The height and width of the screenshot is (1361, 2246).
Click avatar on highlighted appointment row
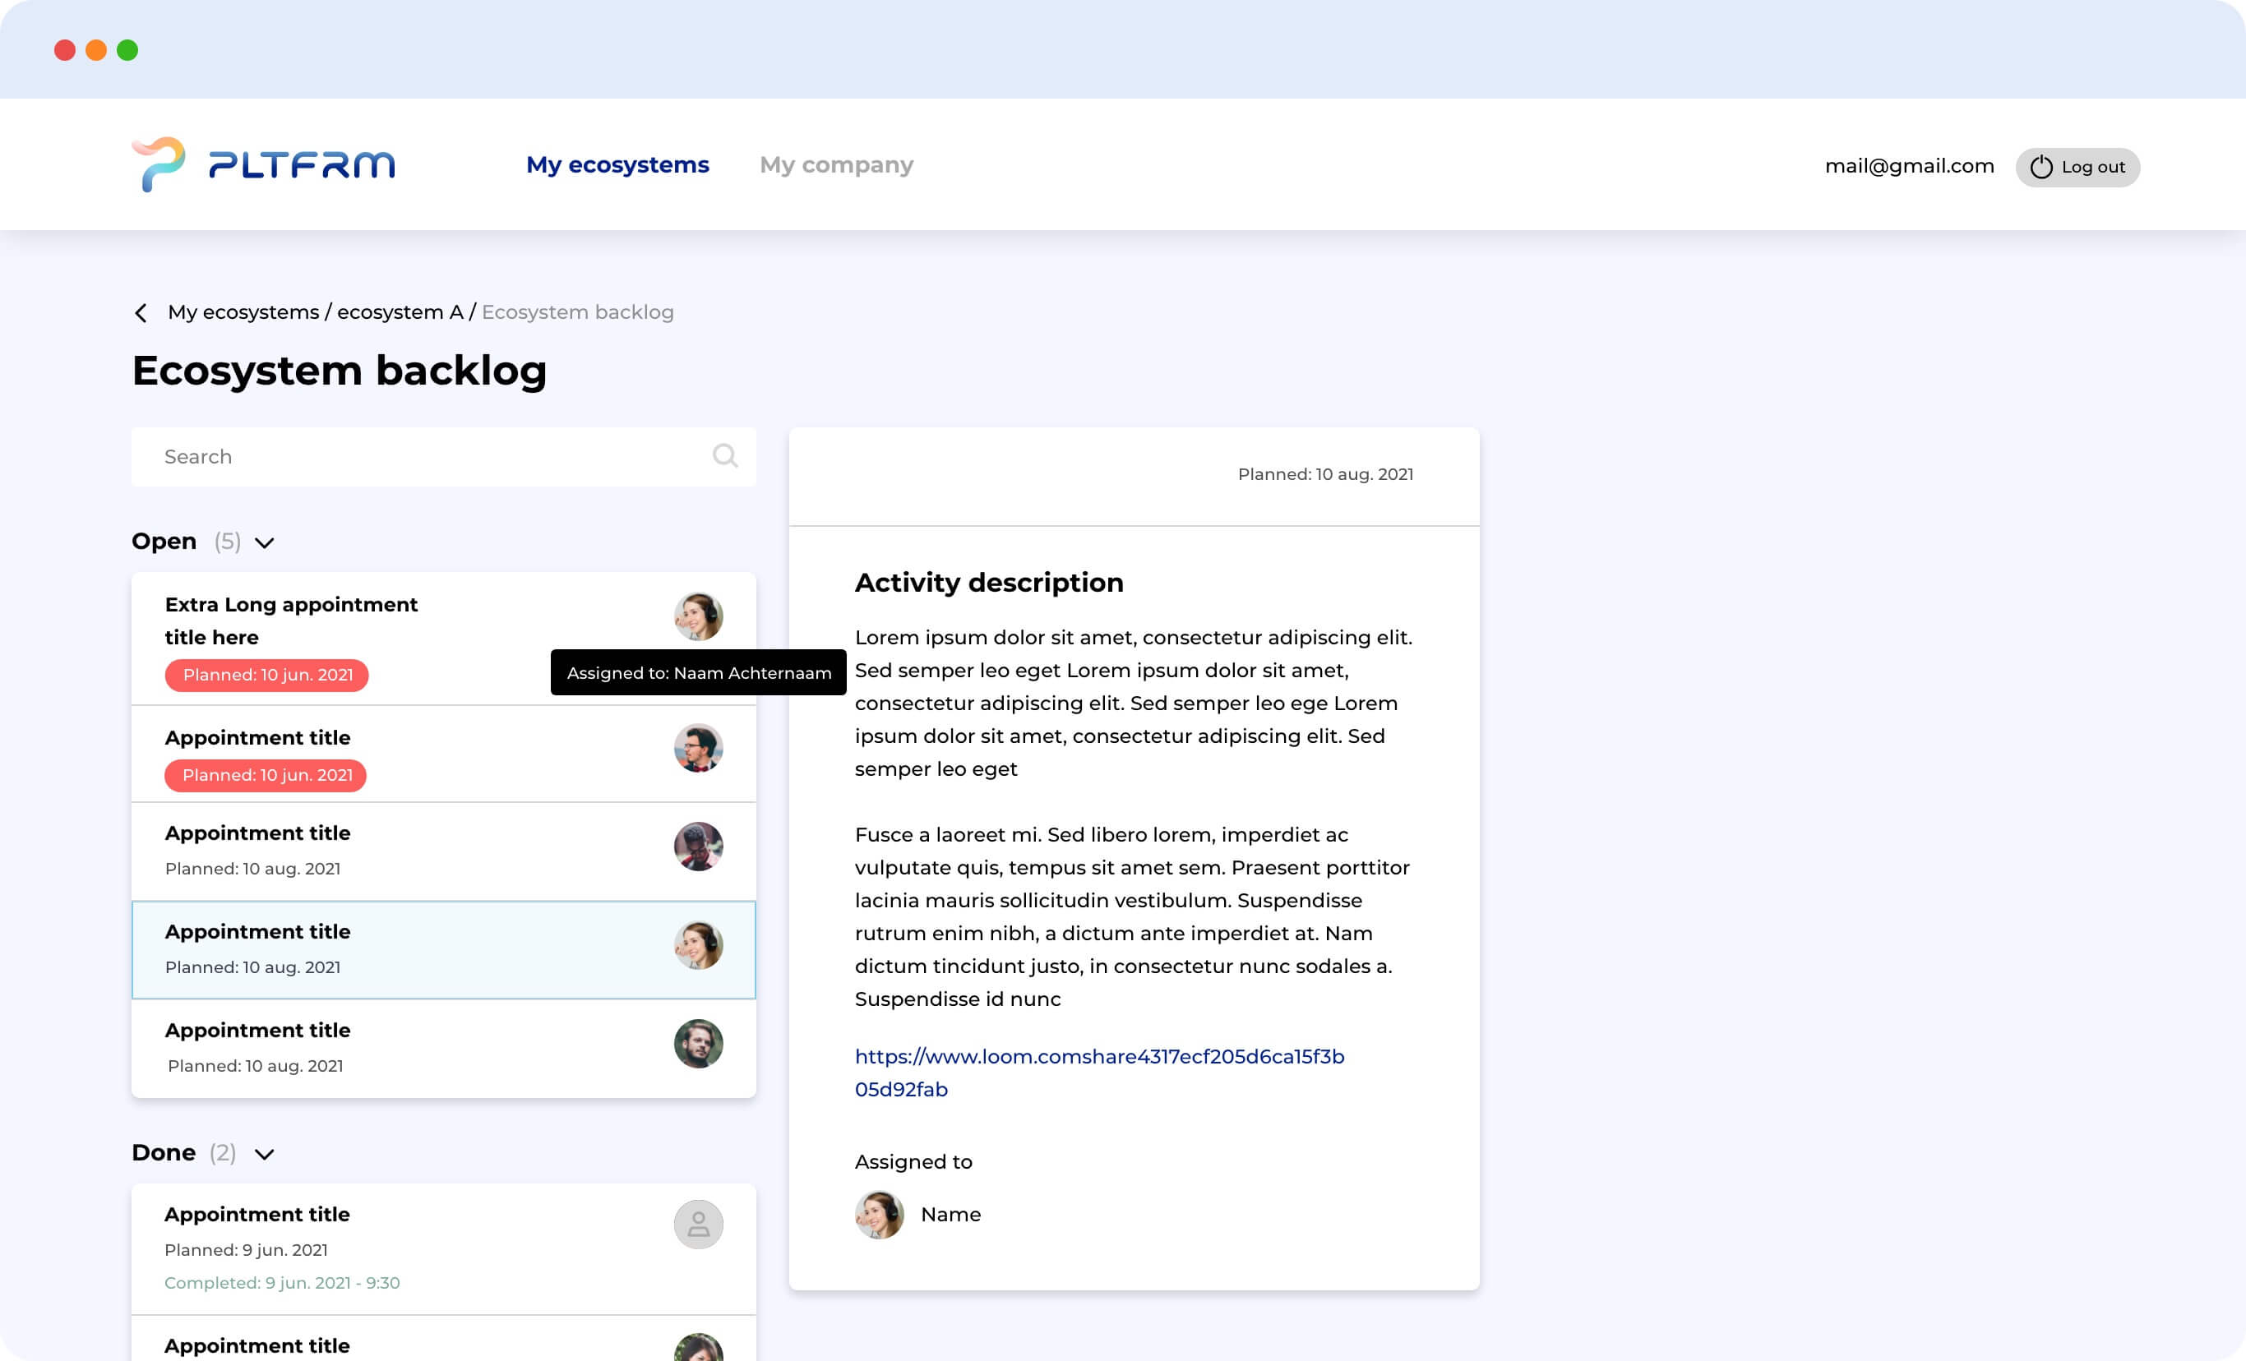(x=698, y=944)
